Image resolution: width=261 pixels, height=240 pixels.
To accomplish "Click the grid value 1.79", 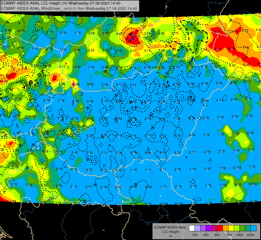I will (x=74, y=170).
